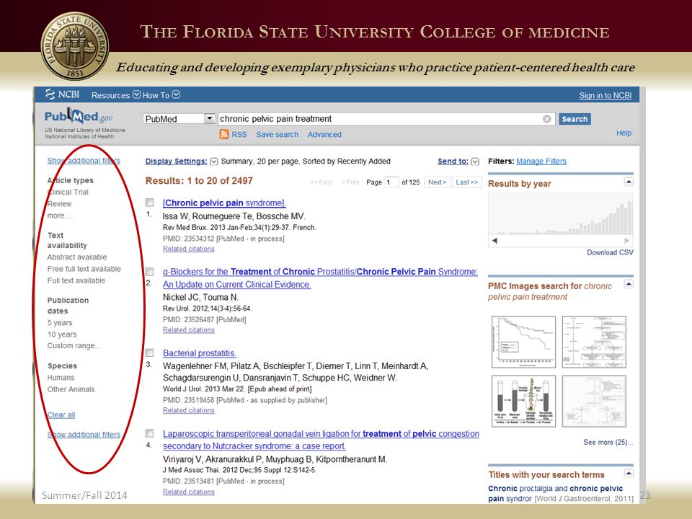Screen dimensions: 692x519
Task: Open the test tubes PMC image thumbnail
Action: 523,402
